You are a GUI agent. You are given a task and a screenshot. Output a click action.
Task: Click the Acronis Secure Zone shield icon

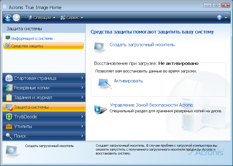click(100, 109)
